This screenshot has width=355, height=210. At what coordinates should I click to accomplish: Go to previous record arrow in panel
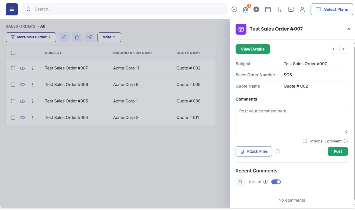coord(333,49)
